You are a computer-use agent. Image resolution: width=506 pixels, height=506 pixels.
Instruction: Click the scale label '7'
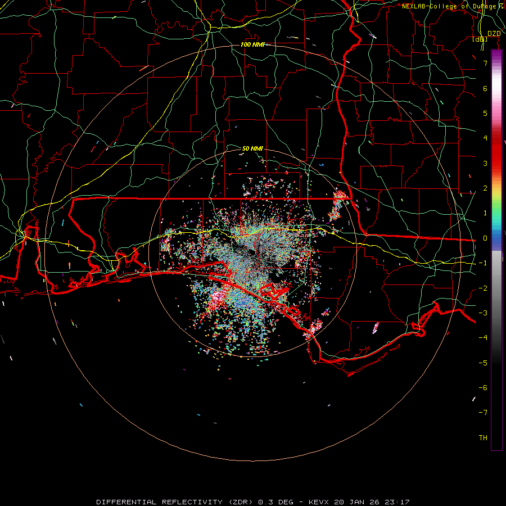pos(485,63)
